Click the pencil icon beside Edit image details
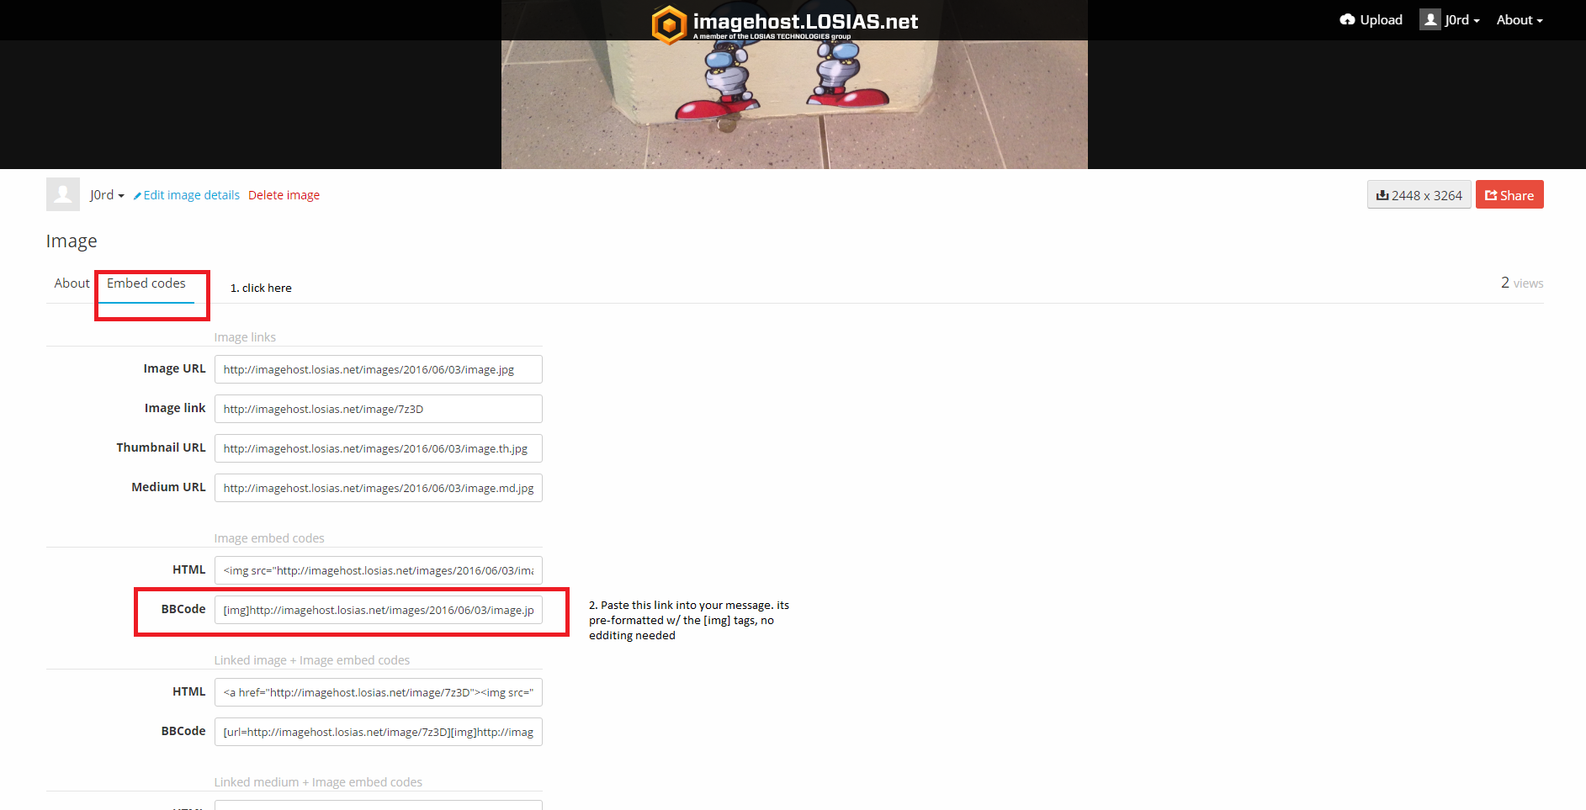The height and width of the screenshot is (810, 1586). tap(137, 196)
